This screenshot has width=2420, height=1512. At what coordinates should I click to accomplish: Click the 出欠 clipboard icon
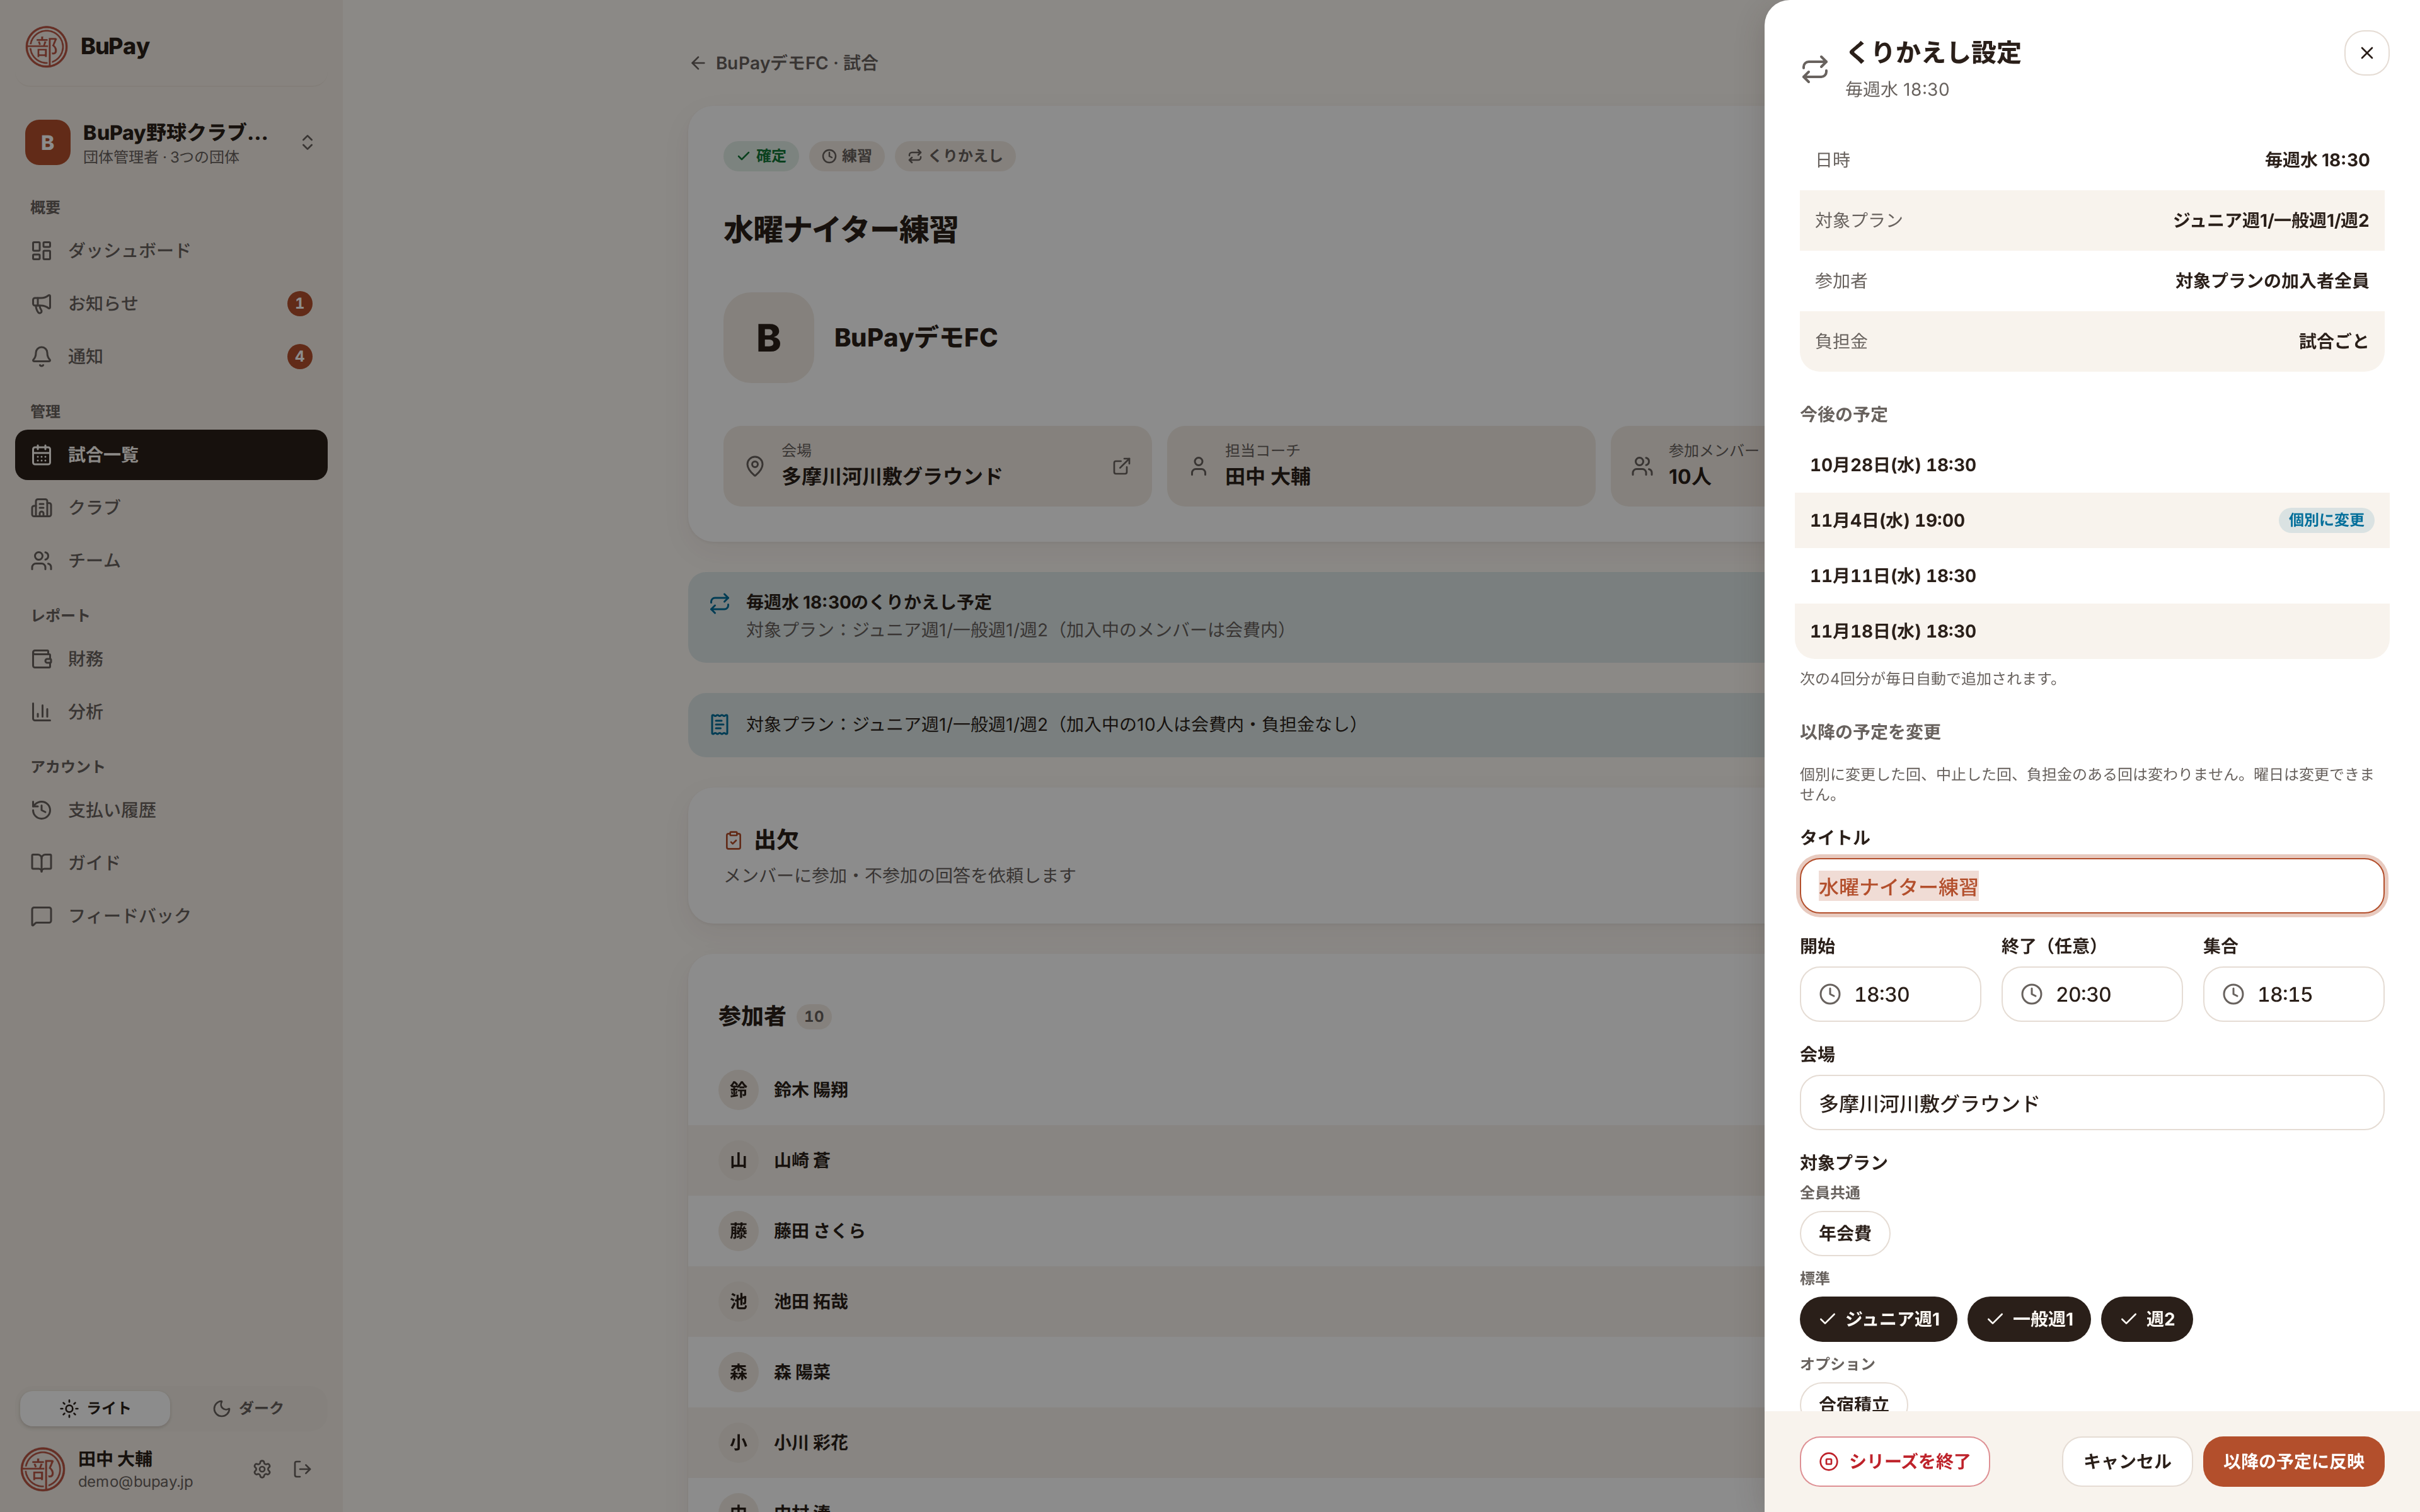coord(733,840)
